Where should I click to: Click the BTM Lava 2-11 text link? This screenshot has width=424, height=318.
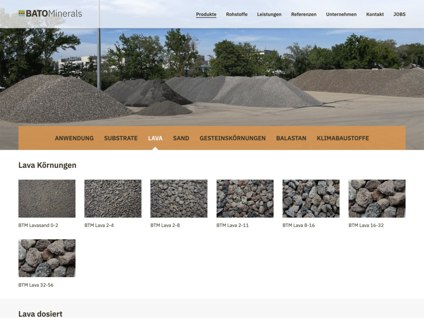click(232, 226)
